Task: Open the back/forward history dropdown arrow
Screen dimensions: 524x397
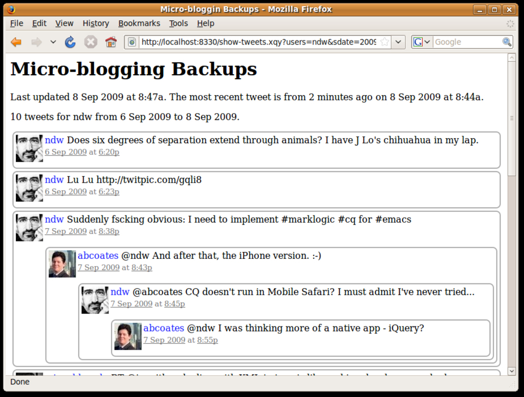Action: [53, 42]
